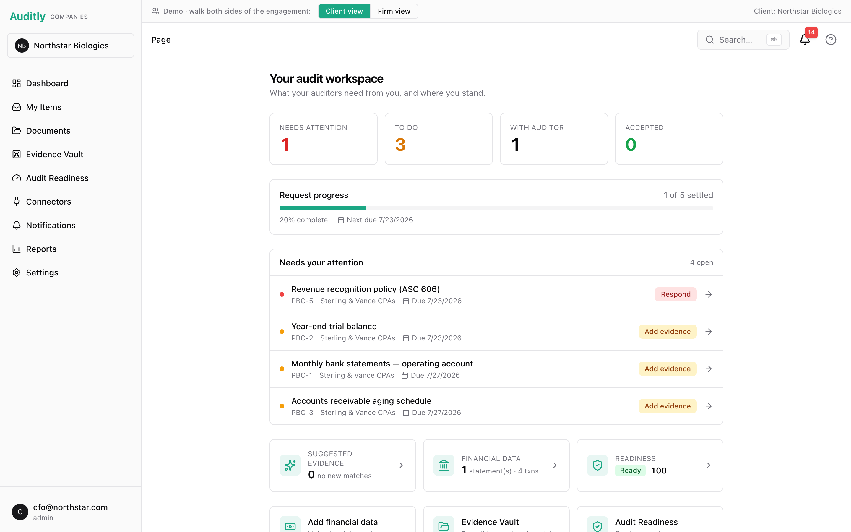Image resolution: width=851 pixels, height=532 pixels.
Task: Click the Auditly logo
Action: click(x=27, y=17)
